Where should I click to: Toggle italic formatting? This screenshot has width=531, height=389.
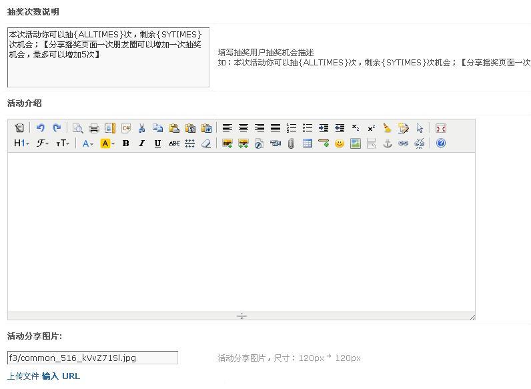tap(141, 143)
